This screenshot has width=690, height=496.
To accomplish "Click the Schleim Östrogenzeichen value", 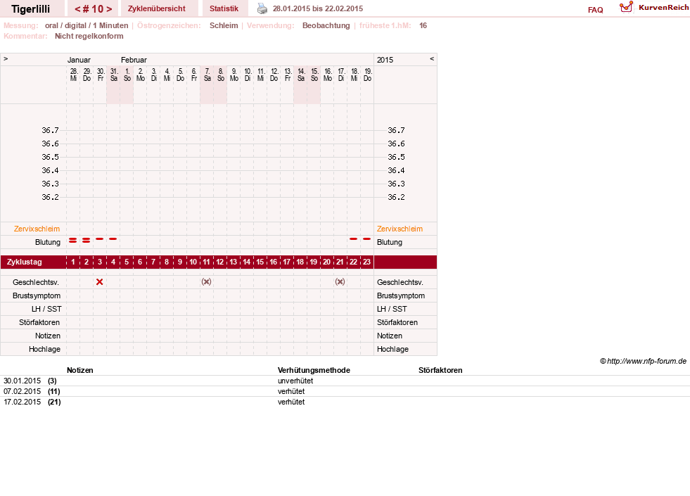I will pyautogui.click(x=224, y=25).
